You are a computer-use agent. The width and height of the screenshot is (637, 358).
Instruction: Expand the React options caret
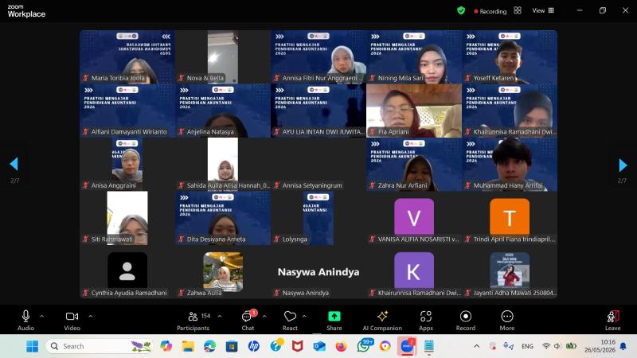coord(304,316)
